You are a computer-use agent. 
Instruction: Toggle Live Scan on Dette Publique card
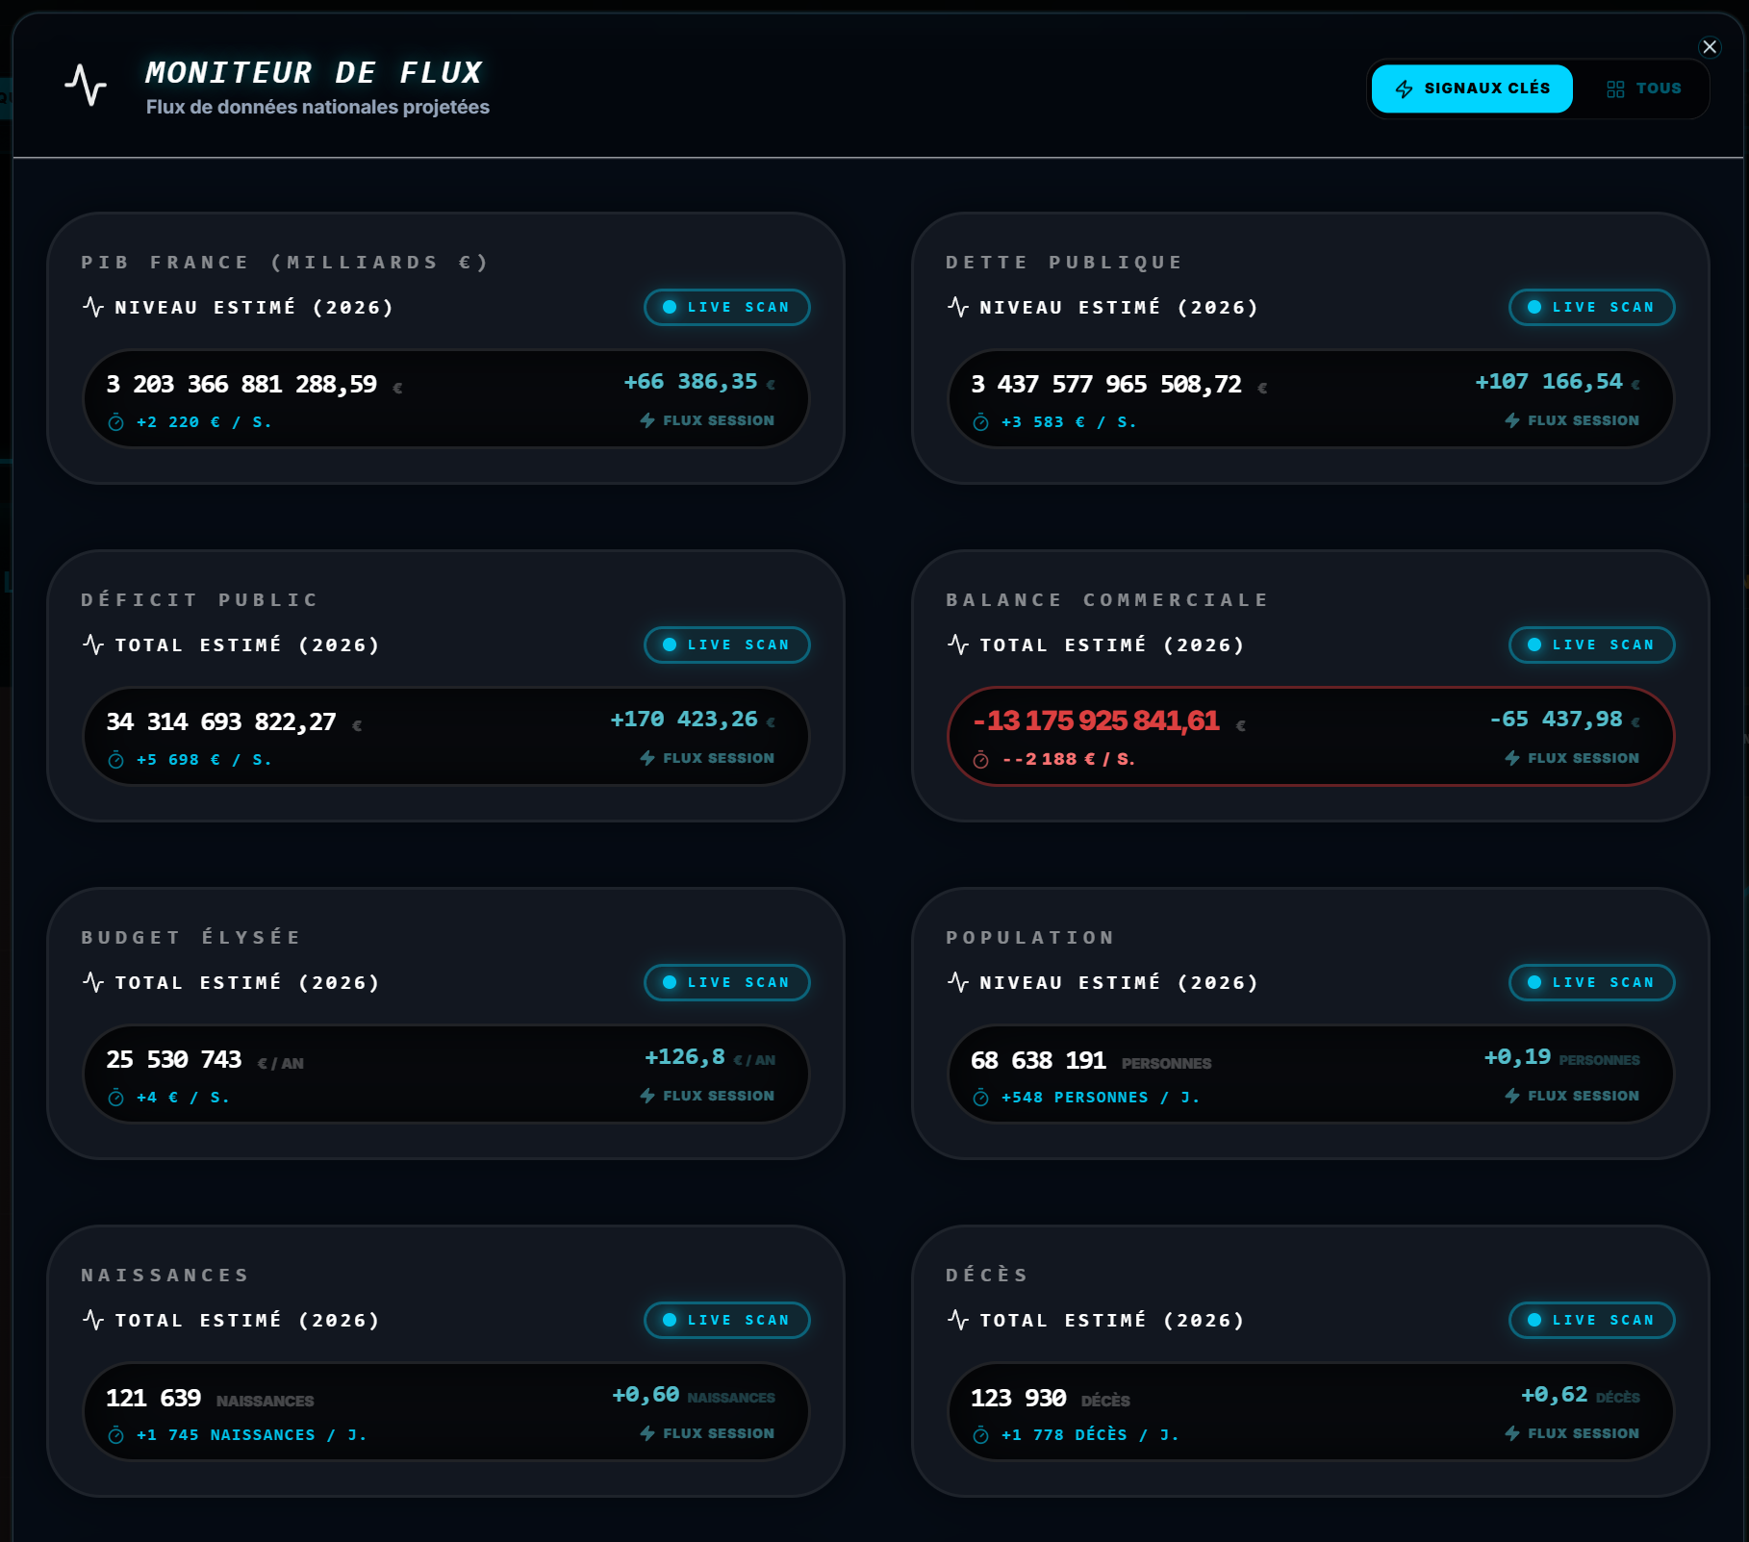pyautogui.click(x=1591, y=308)
